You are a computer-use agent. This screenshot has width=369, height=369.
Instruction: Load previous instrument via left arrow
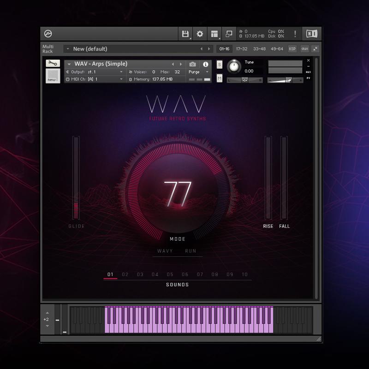coord(173,64)
